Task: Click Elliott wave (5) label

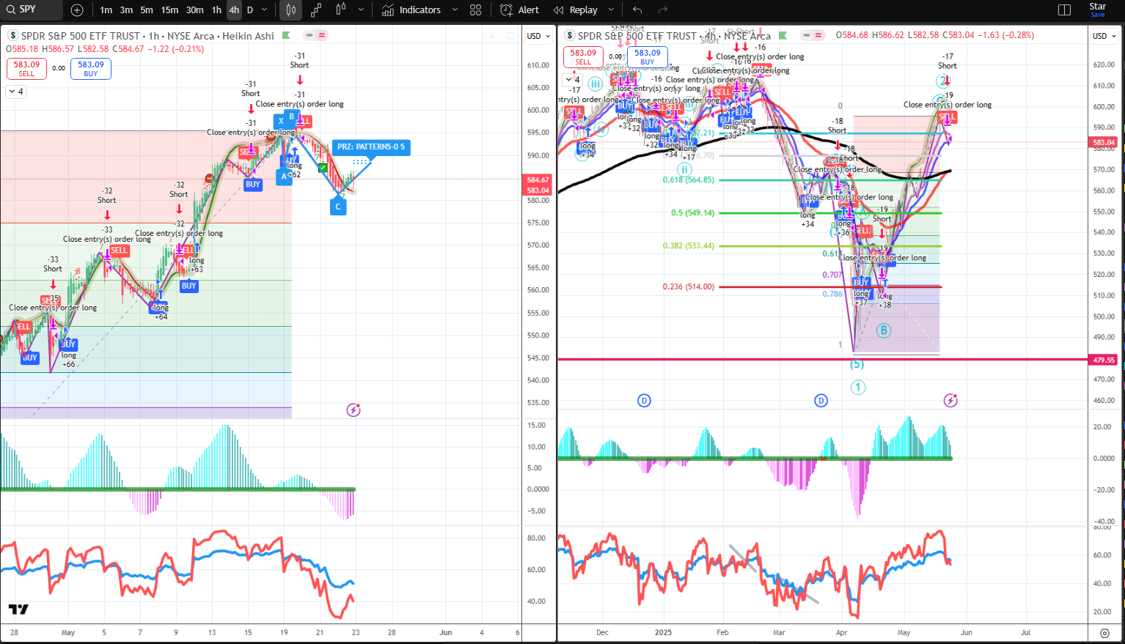Action: pyautogui.click(x=857, y=364)
